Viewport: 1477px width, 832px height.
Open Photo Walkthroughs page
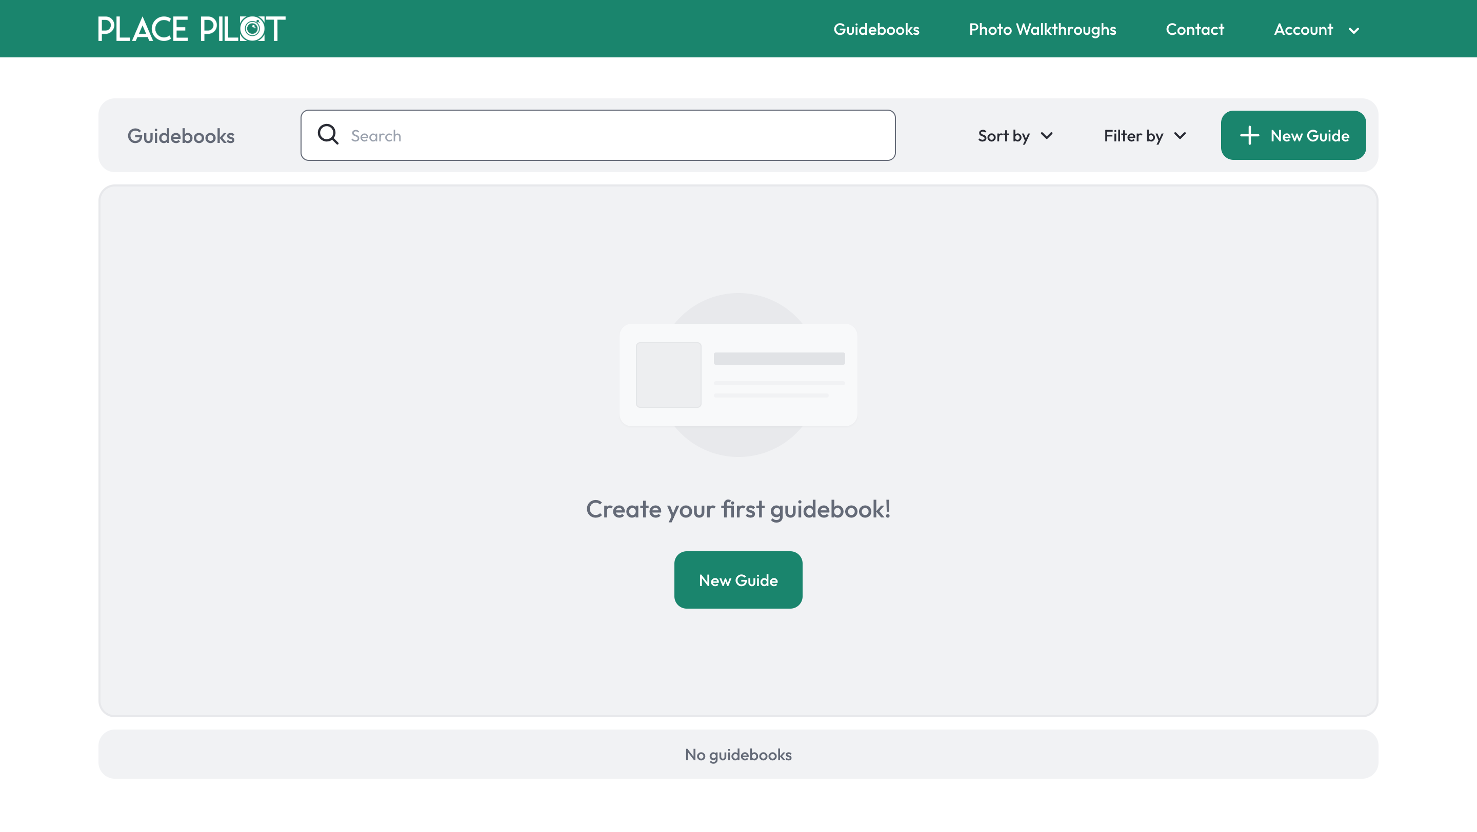[x=1043, y=29]
